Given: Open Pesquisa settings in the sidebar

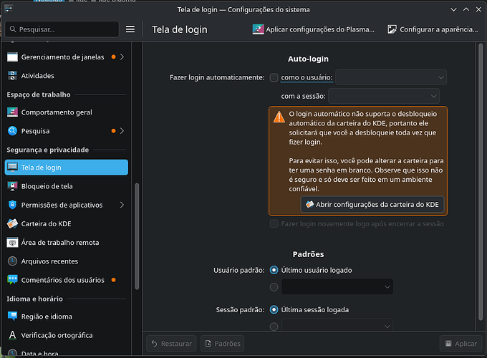Looking at the screenshot, I should (36, 131).
